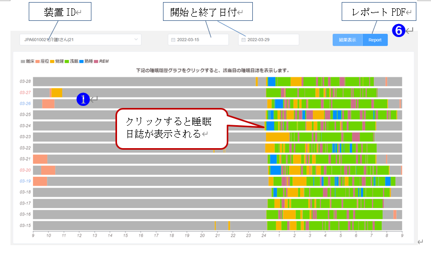Click calendar icon in the start date field
This screenshot has width=431, height=253.
172,40
